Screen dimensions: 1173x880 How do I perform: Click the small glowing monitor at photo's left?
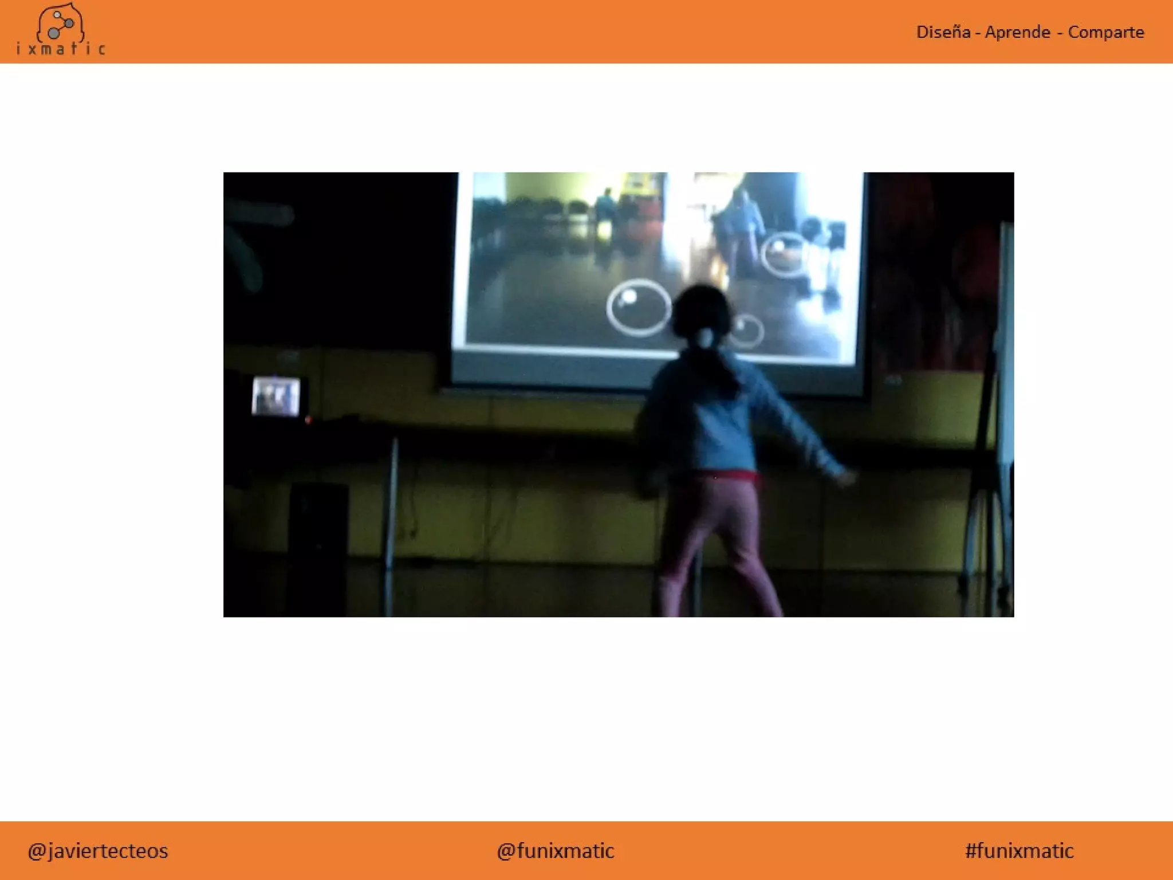[275, 396]
